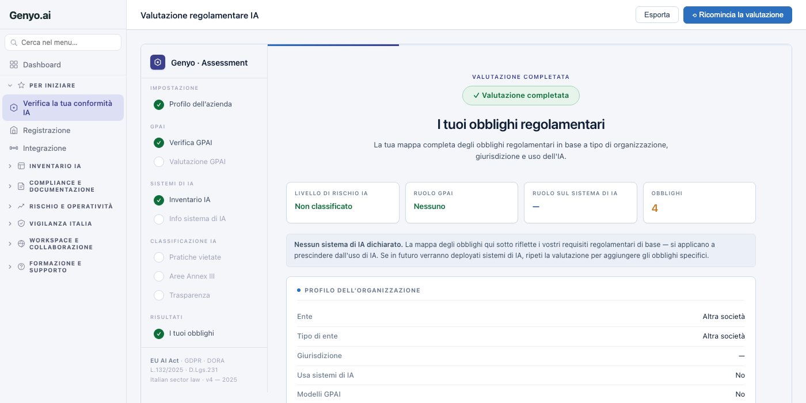Click the green check next to I tuoi obblighi
The image size is (806, 403).
coord(159,333)
